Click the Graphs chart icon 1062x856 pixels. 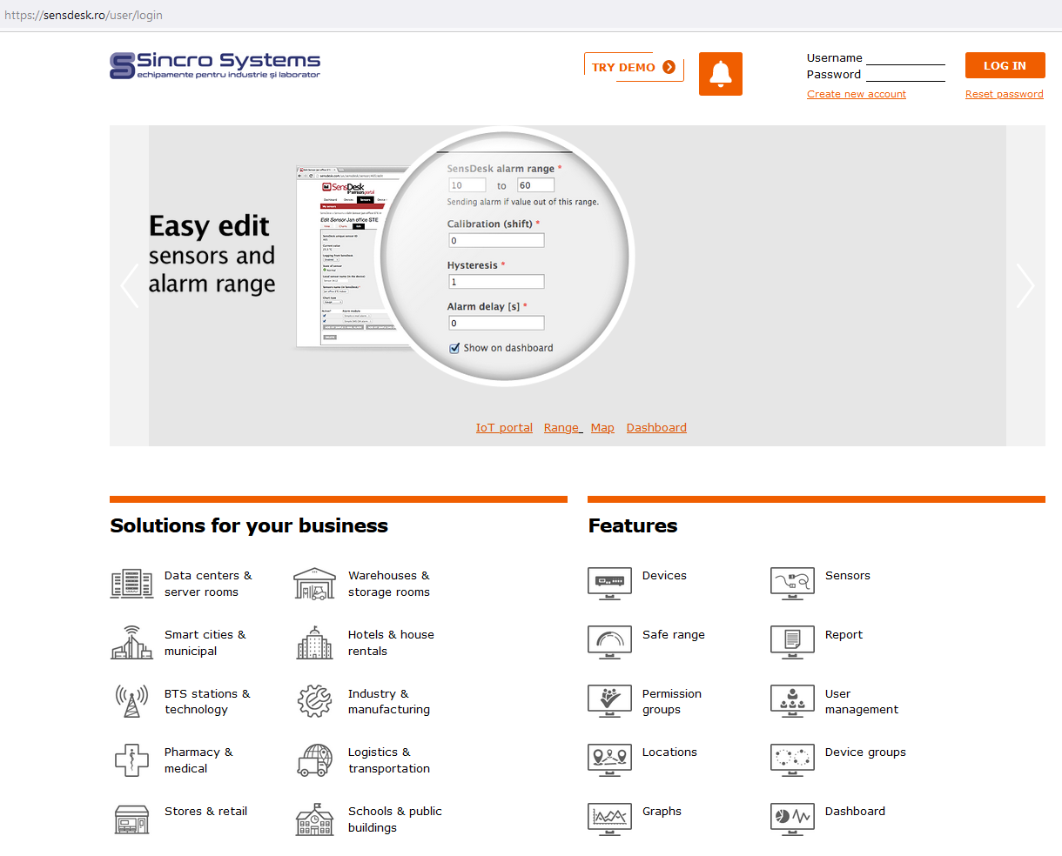609,819
